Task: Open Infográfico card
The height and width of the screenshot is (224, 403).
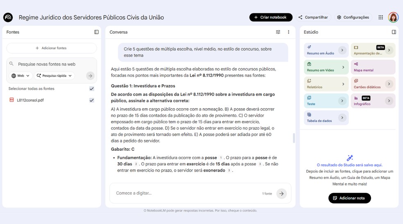Action: tap(373, 101)
